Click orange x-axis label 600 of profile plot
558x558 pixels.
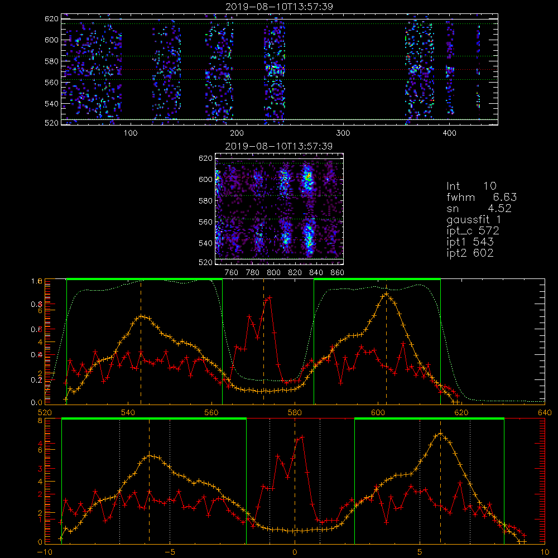click(378, 413)
